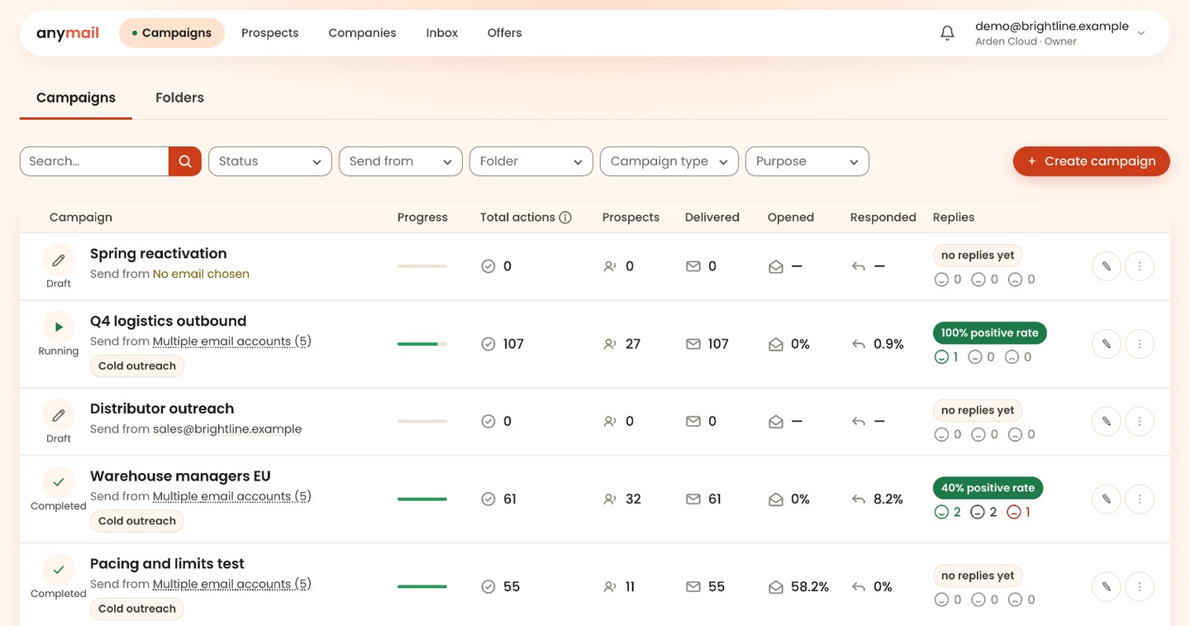Open the notifications bell
1190x626 pixels.
[x=948, y=33]
